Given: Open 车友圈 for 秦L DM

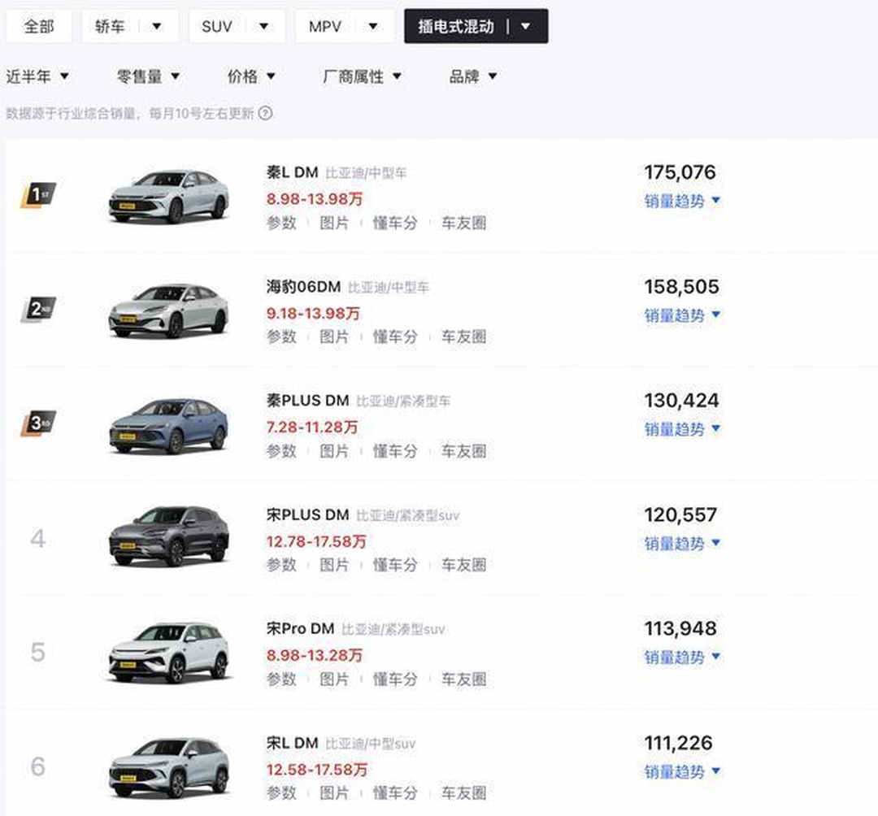Looking at the screenshot, I should pyautogui.click(x=463, y=223).
